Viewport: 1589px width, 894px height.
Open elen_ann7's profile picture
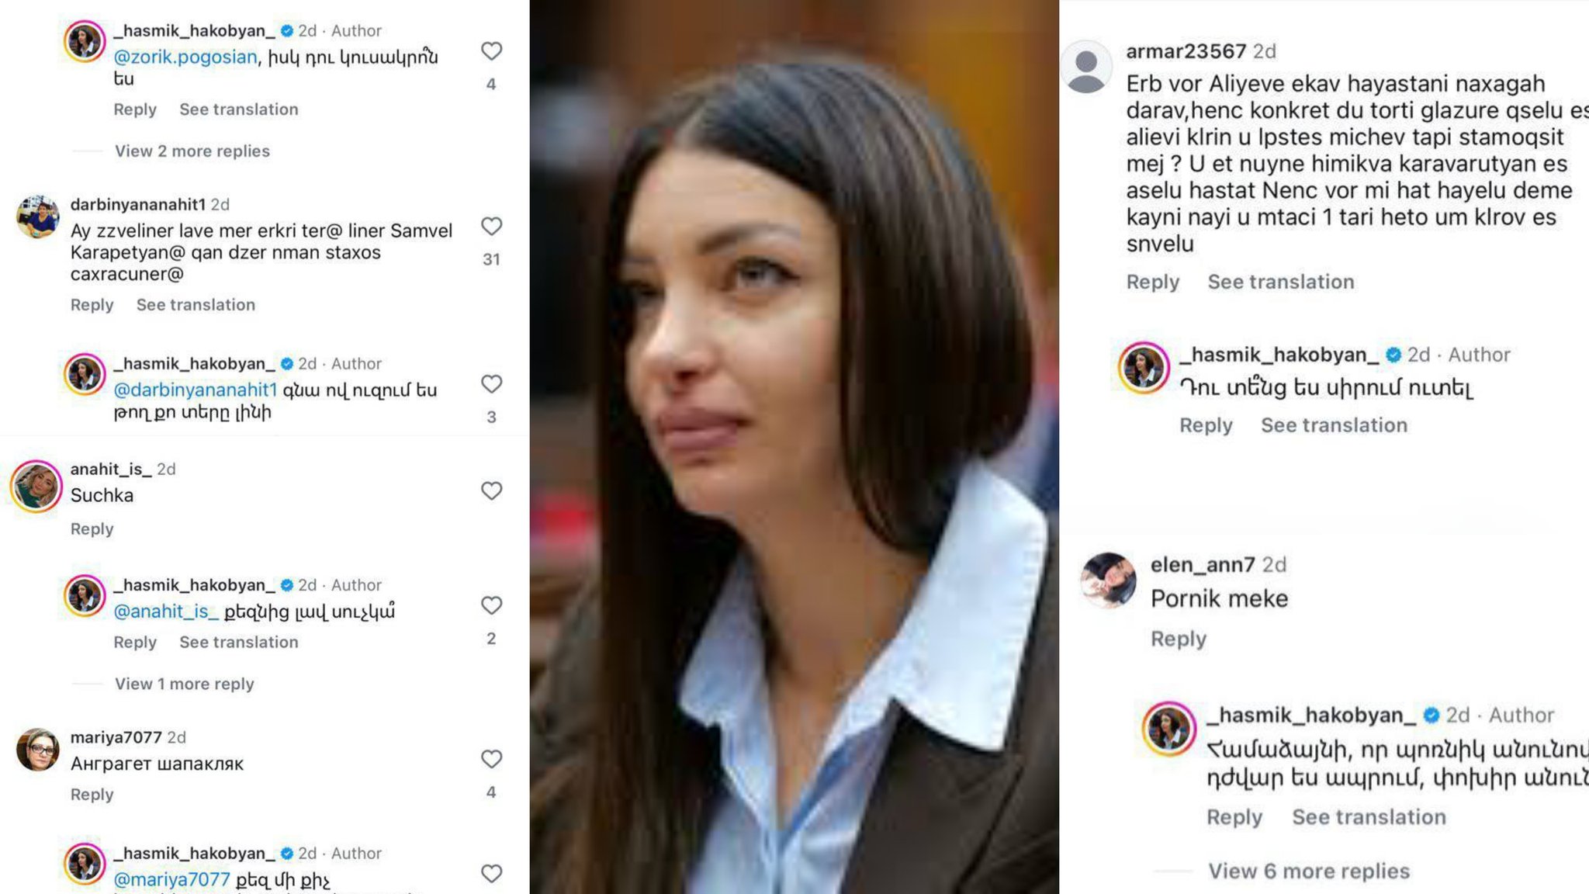[1109, 580]
